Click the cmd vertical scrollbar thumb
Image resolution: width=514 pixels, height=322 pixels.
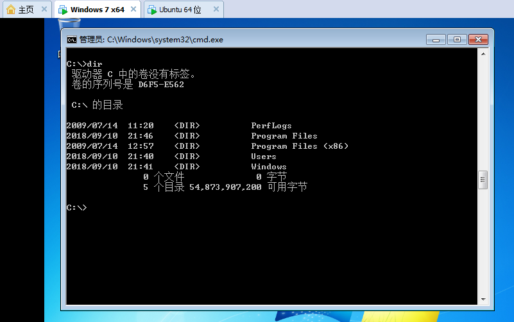coord(483,180)
